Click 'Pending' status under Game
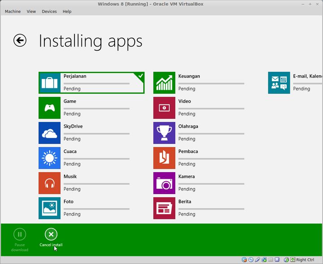Viewport: 323px width, 264px height. tap(72, 114)
